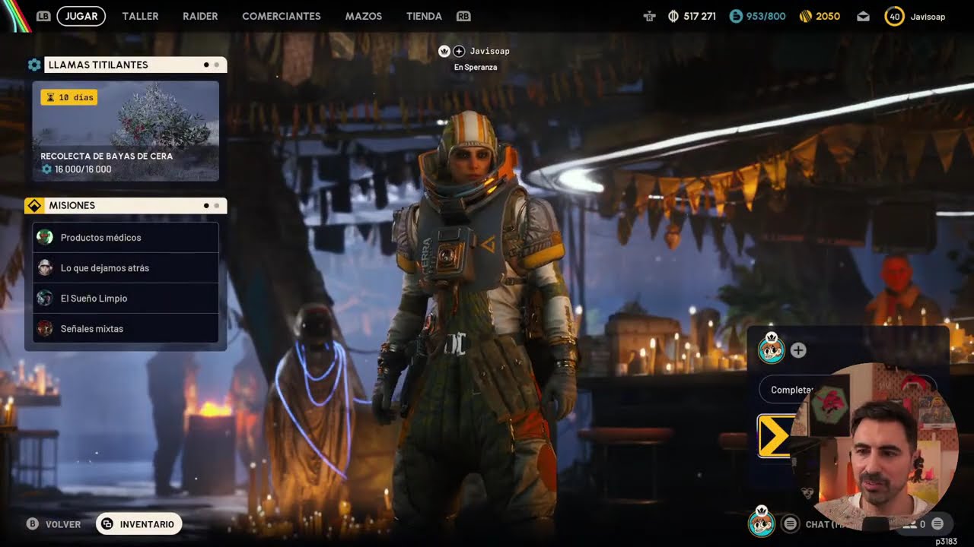This screenshot has height=547, width=974.
Task: Click the raider trophy icon in top bar
Action: (649, 16)
